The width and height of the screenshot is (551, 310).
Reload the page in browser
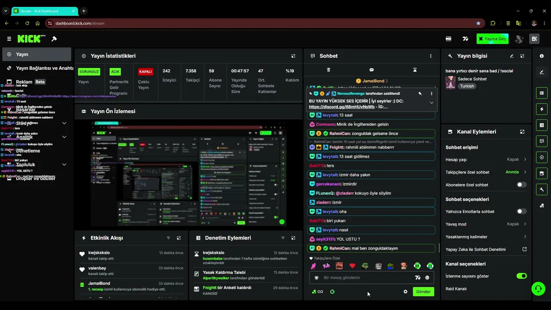pos(27,23)
